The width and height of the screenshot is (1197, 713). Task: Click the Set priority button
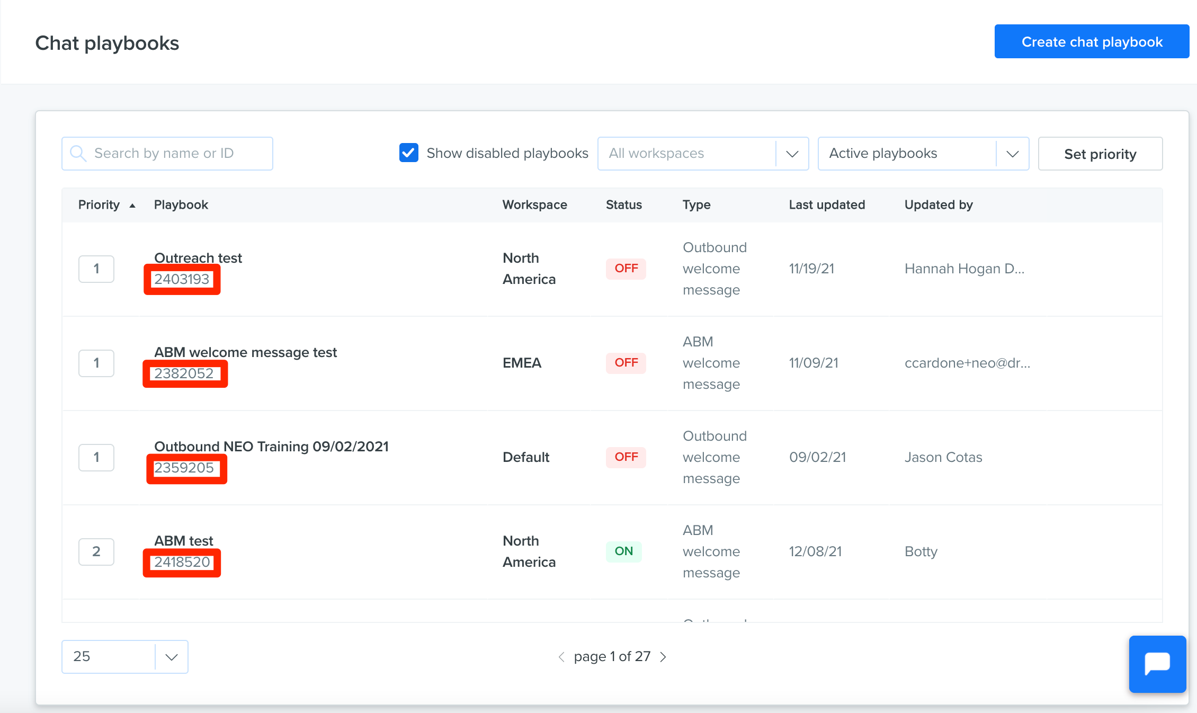click(x=1100, y=154)
